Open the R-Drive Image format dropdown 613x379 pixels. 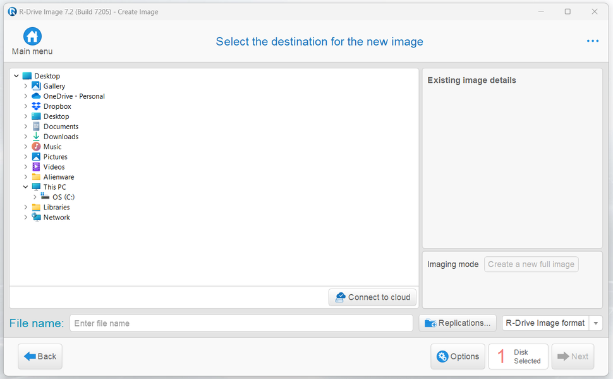pos(595,323)
